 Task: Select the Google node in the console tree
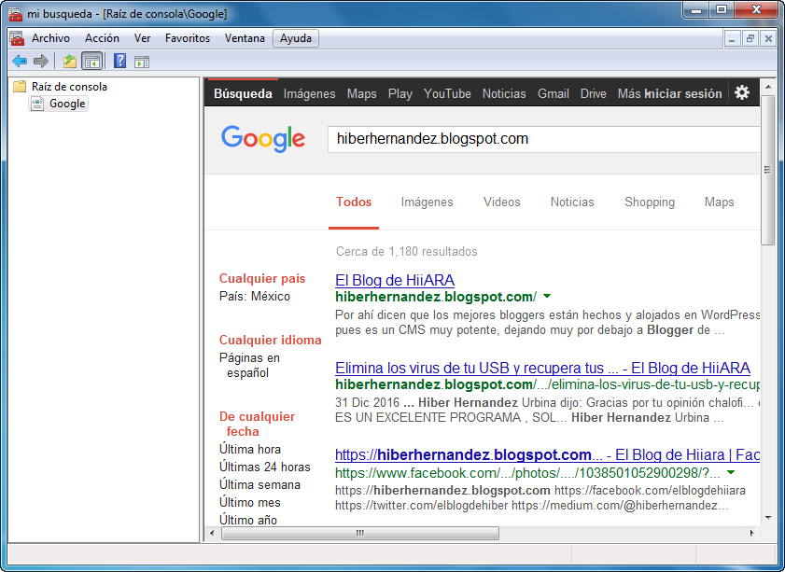[x=67, y=104]
